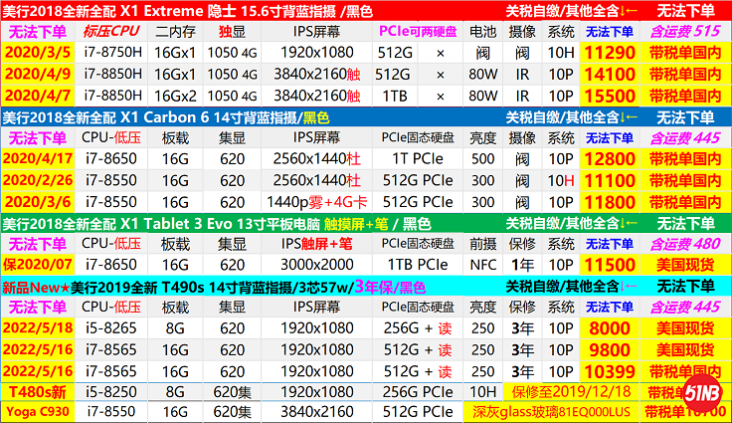Click the price 11100
This screenshot has width=732, height=423.
coord(610,180)
